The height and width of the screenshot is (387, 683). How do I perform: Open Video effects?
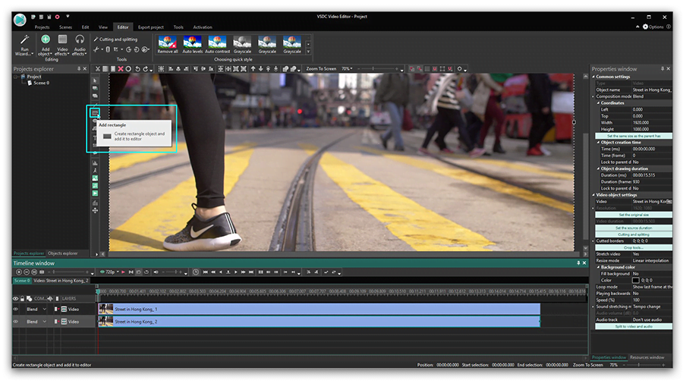click(x=62, y=45)
